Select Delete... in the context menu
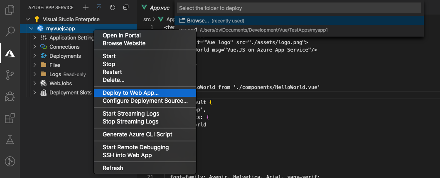Screen dimensions: 440x178 [x=145, y=80]
